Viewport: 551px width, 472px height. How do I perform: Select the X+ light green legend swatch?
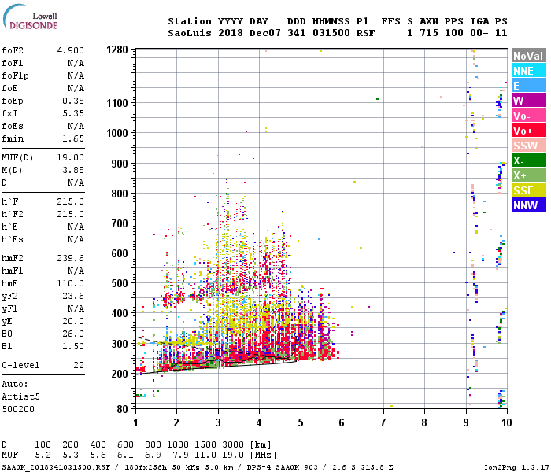[x=529, y=175]
